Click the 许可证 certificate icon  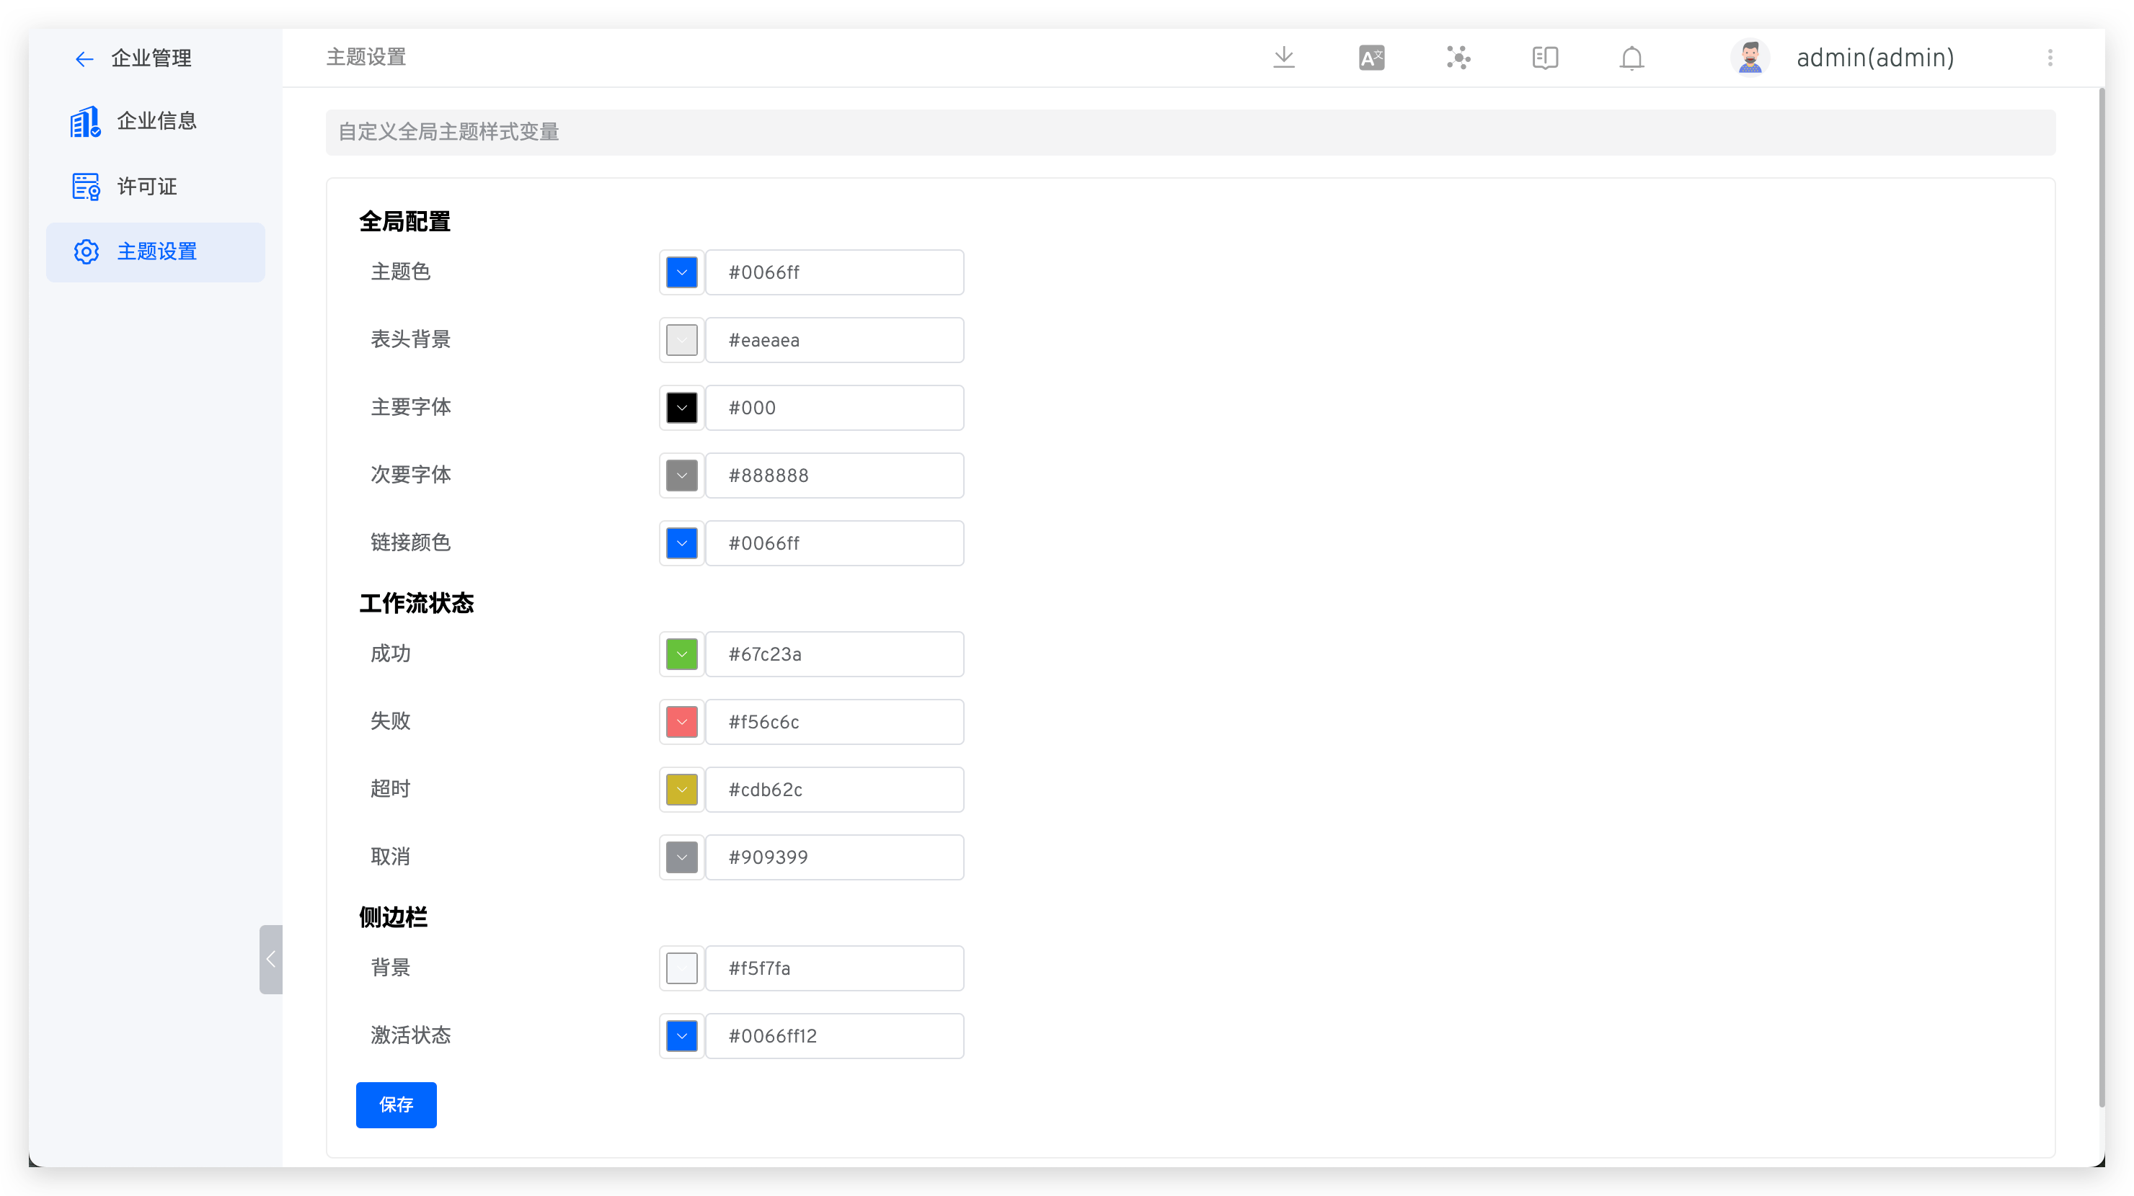coord(85,187)
